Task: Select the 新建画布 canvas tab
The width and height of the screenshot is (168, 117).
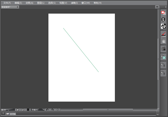Action: 8,7
